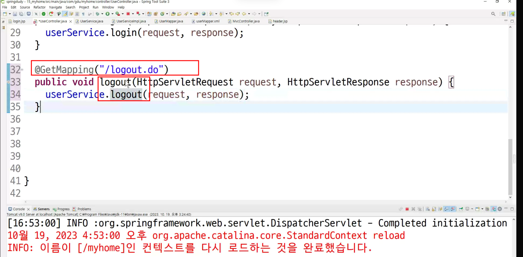
Task: Switch to the UserMapper.java editor tab
Action: click(169, 21)
